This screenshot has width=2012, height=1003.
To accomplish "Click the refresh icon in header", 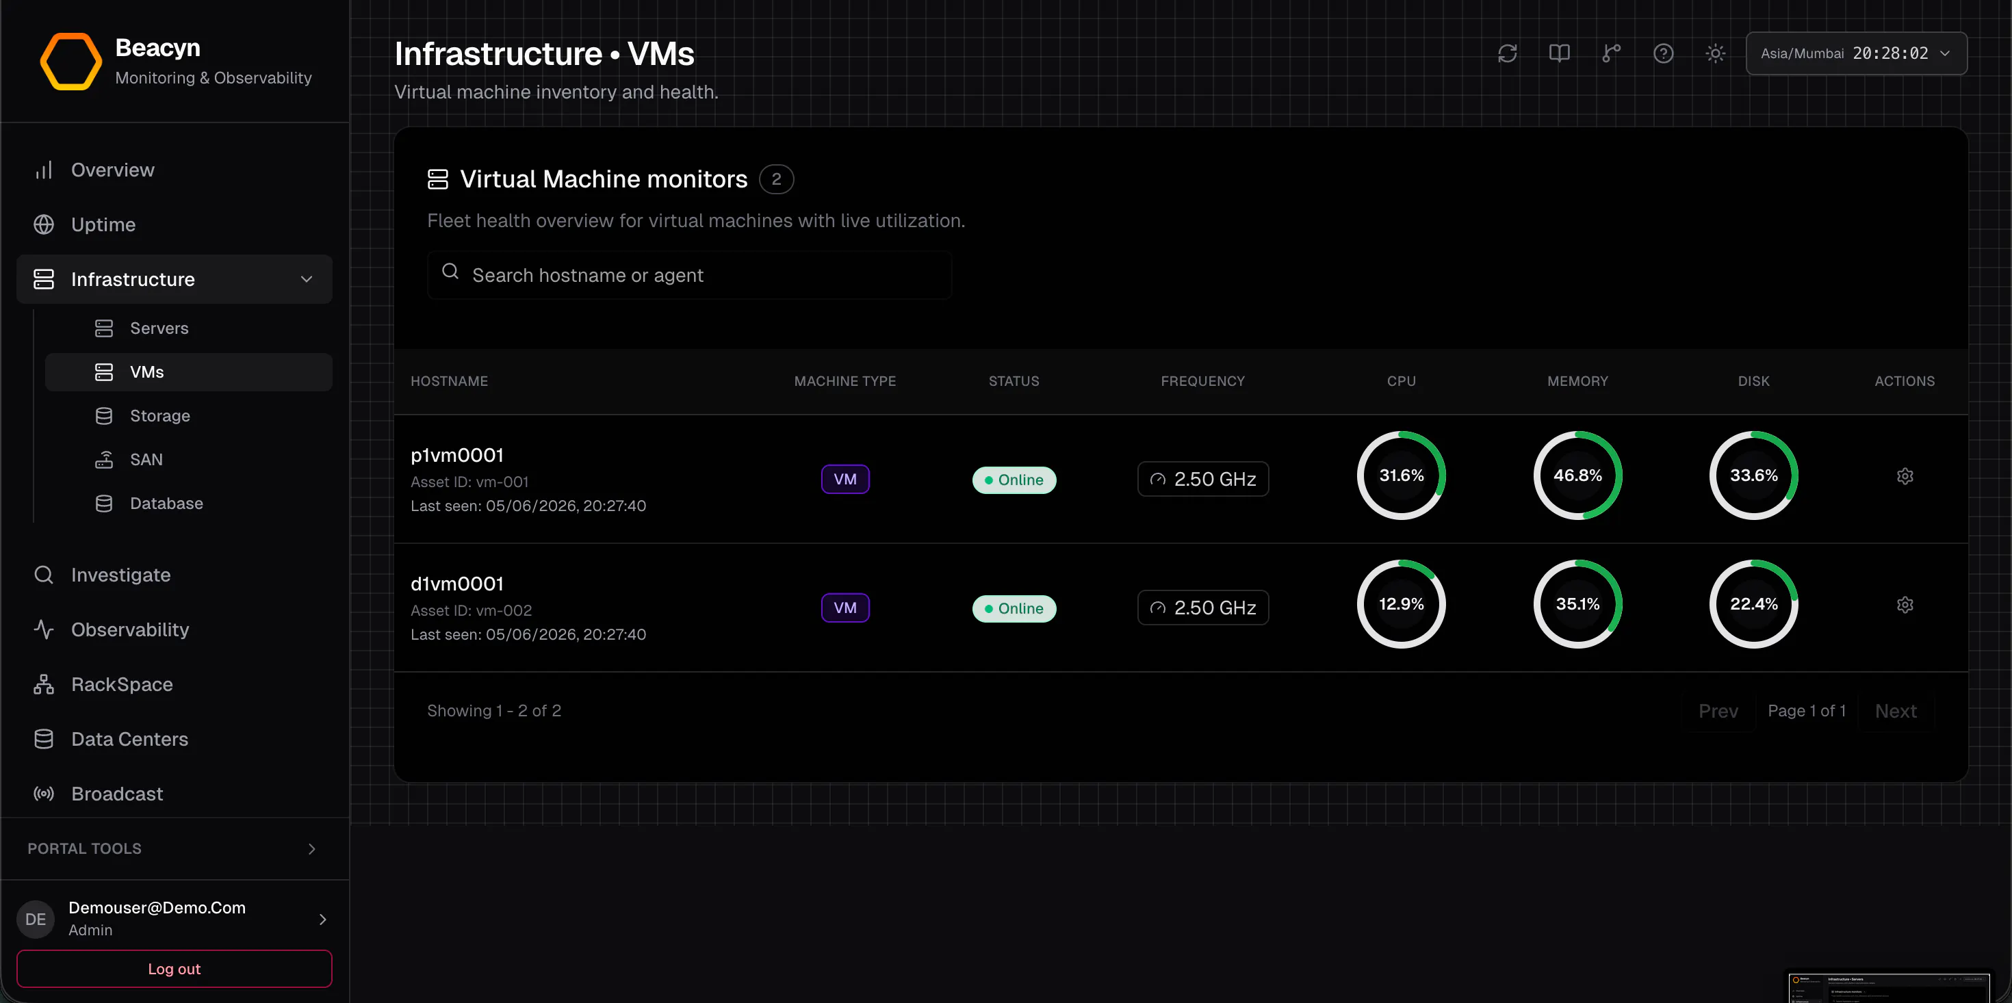I will (x=1508, y=53).
